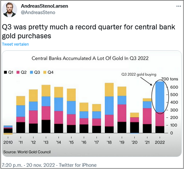Click the yellow Q4 legend swatch
Image resolution: width=184 pixels, height=169 pixels.
point(45,72)
